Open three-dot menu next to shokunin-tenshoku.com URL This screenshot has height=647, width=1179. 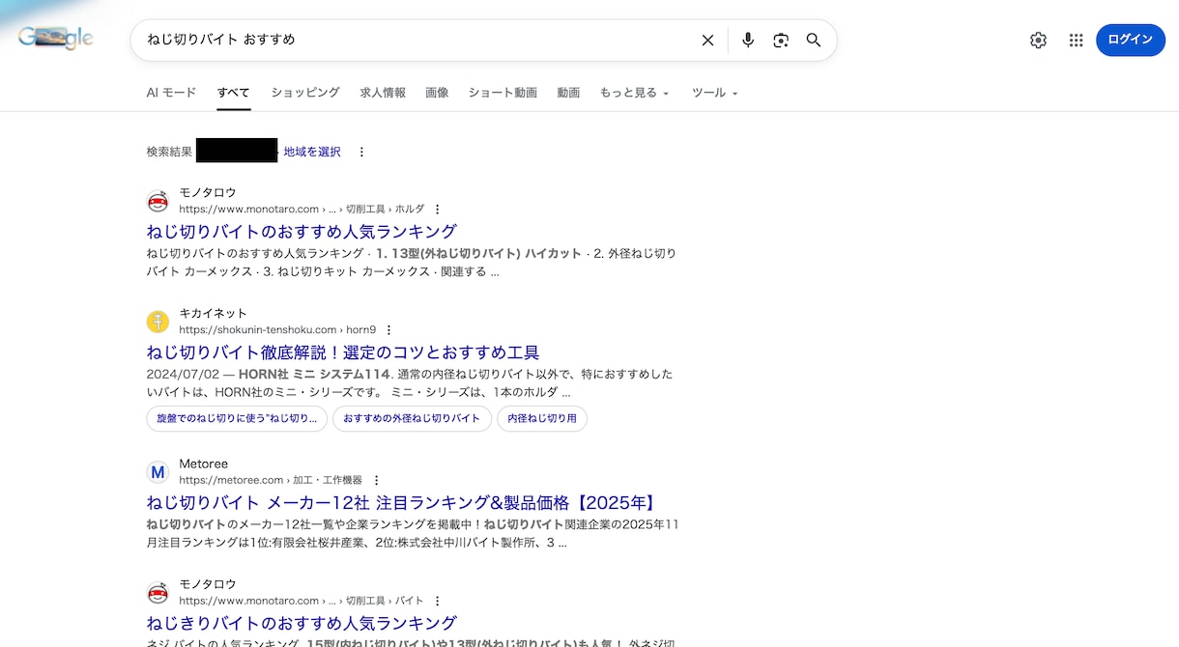[x=388, y=329]
